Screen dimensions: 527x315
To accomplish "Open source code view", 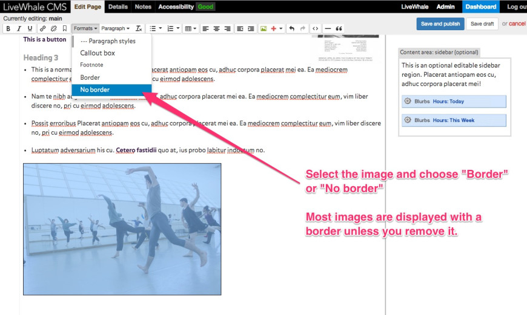I will click(x=315, y=28).
